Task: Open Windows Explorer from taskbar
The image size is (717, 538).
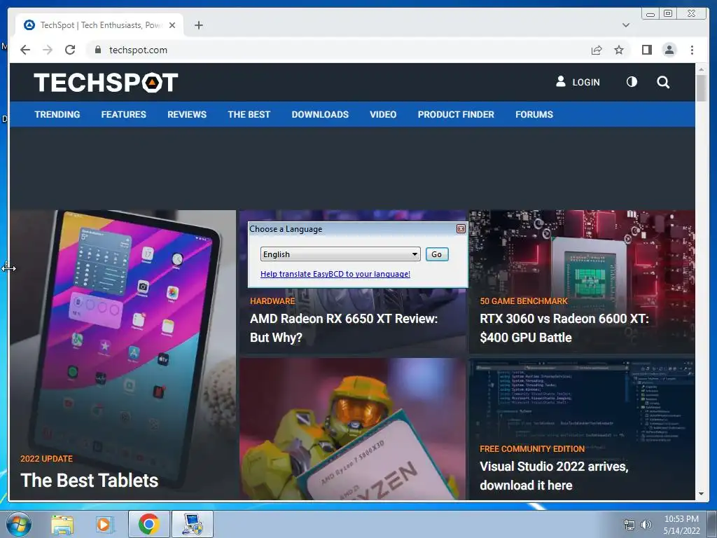Action: coord(62,524)
